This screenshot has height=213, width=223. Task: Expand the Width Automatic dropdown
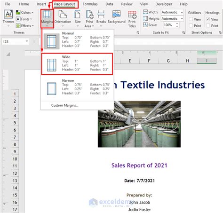click(182, 12)
